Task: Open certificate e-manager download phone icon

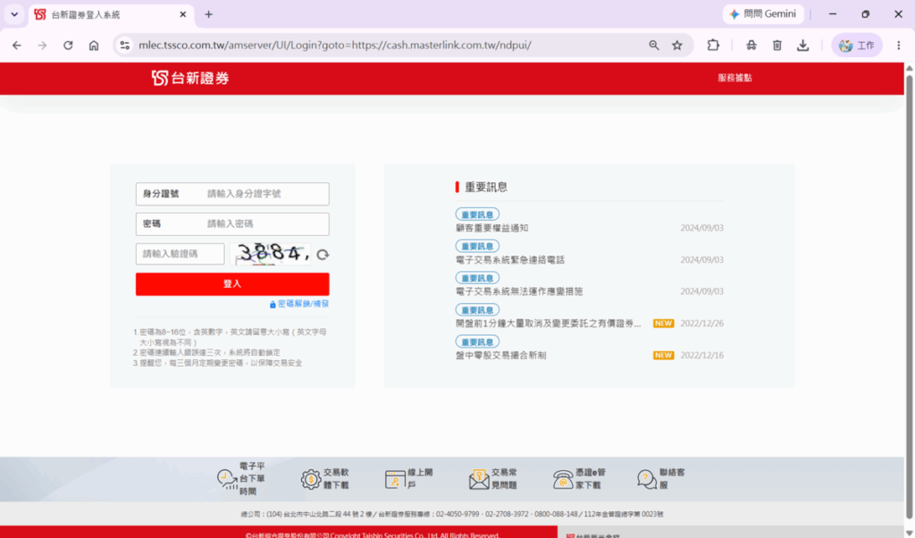Action: point(563,479)
